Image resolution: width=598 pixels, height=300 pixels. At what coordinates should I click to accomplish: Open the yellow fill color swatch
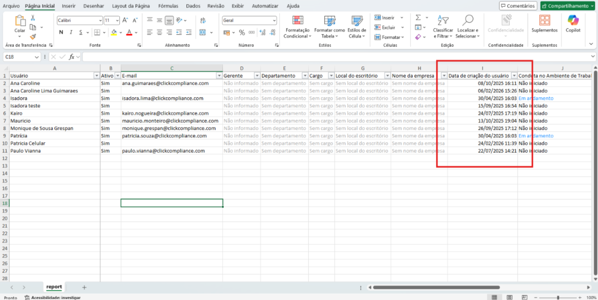point(114,33)
